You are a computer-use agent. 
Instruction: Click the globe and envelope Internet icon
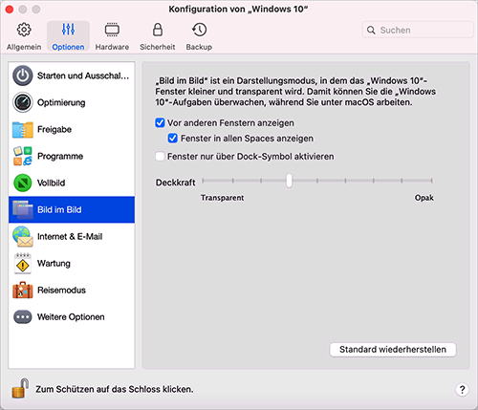point(23,236)
